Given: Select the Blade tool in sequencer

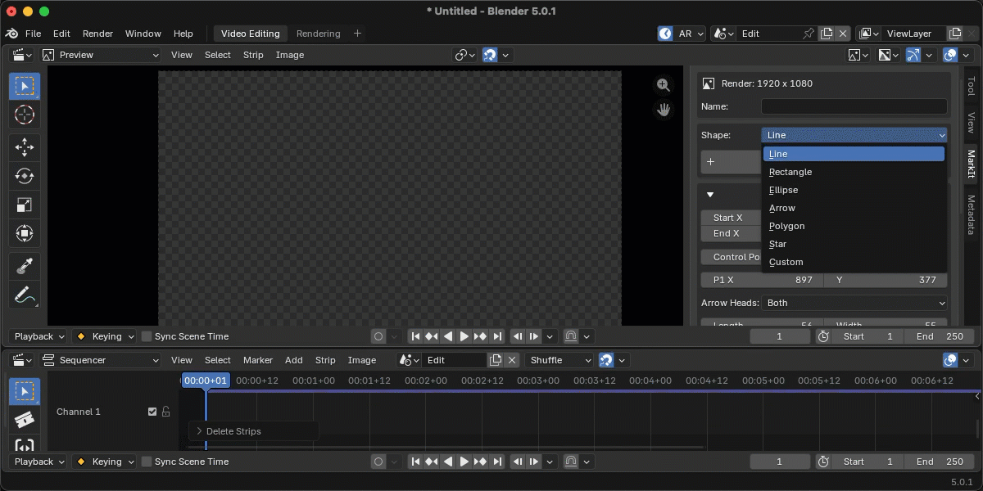Looking at the screenshot, I should (x=25, y=420).
